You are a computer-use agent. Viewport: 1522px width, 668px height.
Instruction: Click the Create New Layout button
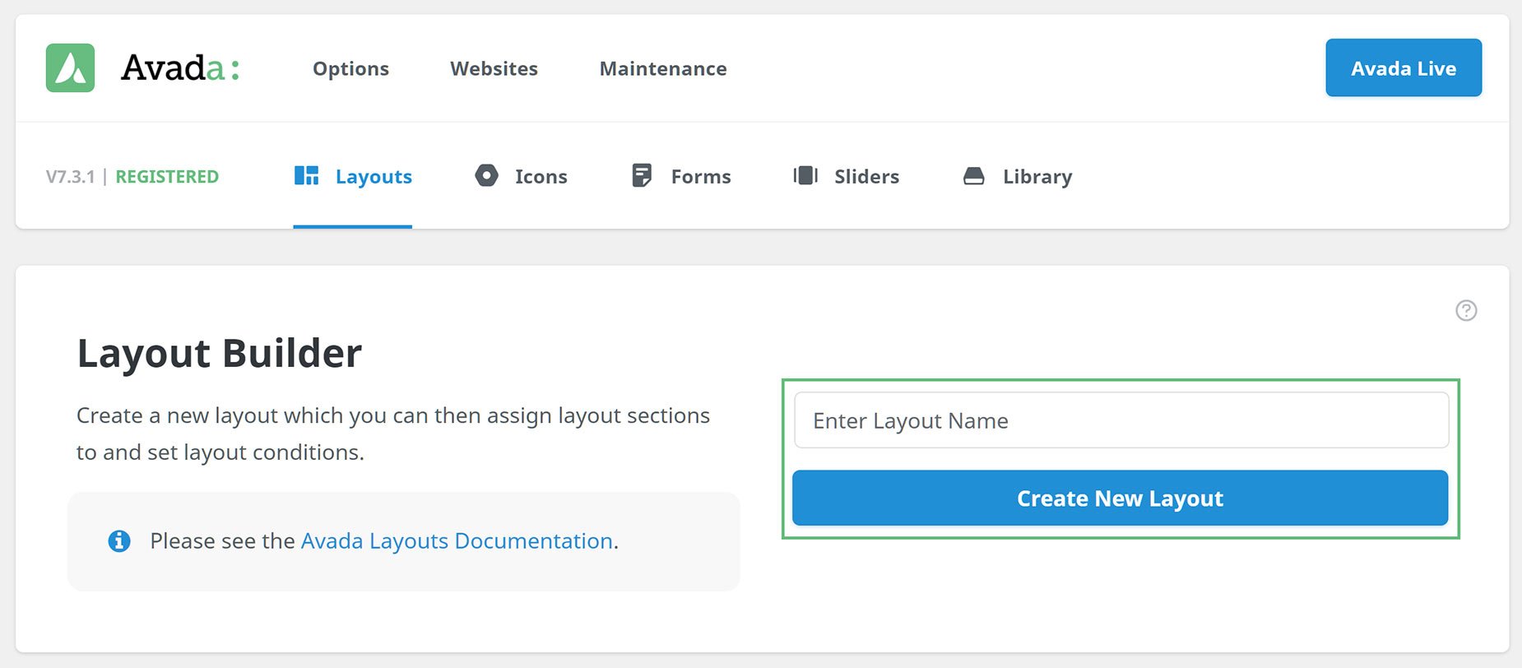pos(1120,498)
